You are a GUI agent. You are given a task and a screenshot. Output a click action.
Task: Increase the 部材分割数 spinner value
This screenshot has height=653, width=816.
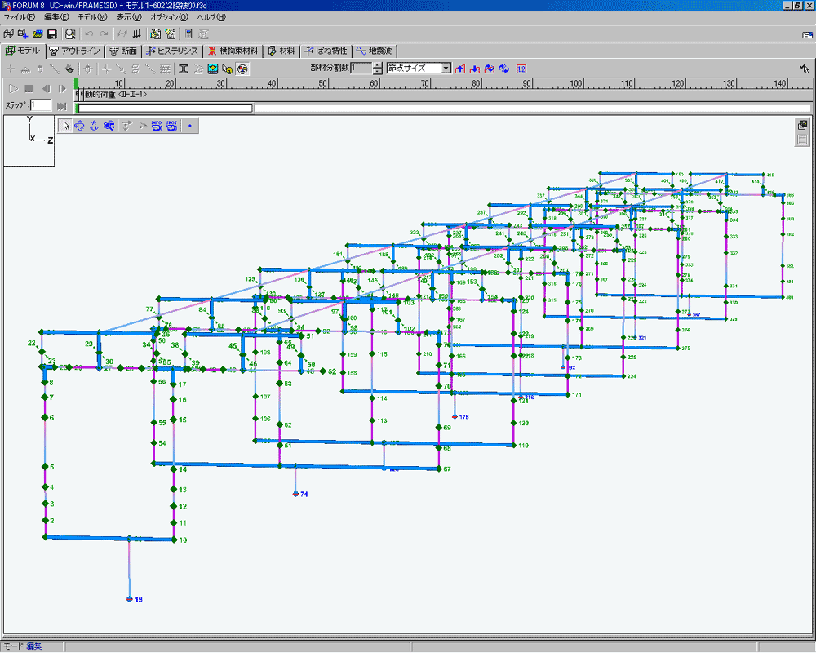377,65
